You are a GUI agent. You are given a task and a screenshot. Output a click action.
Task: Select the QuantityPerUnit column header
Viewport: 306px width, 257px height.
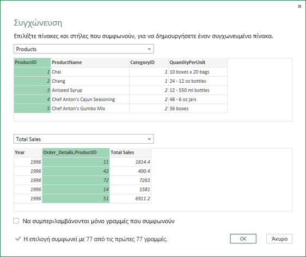click(198, 63)
